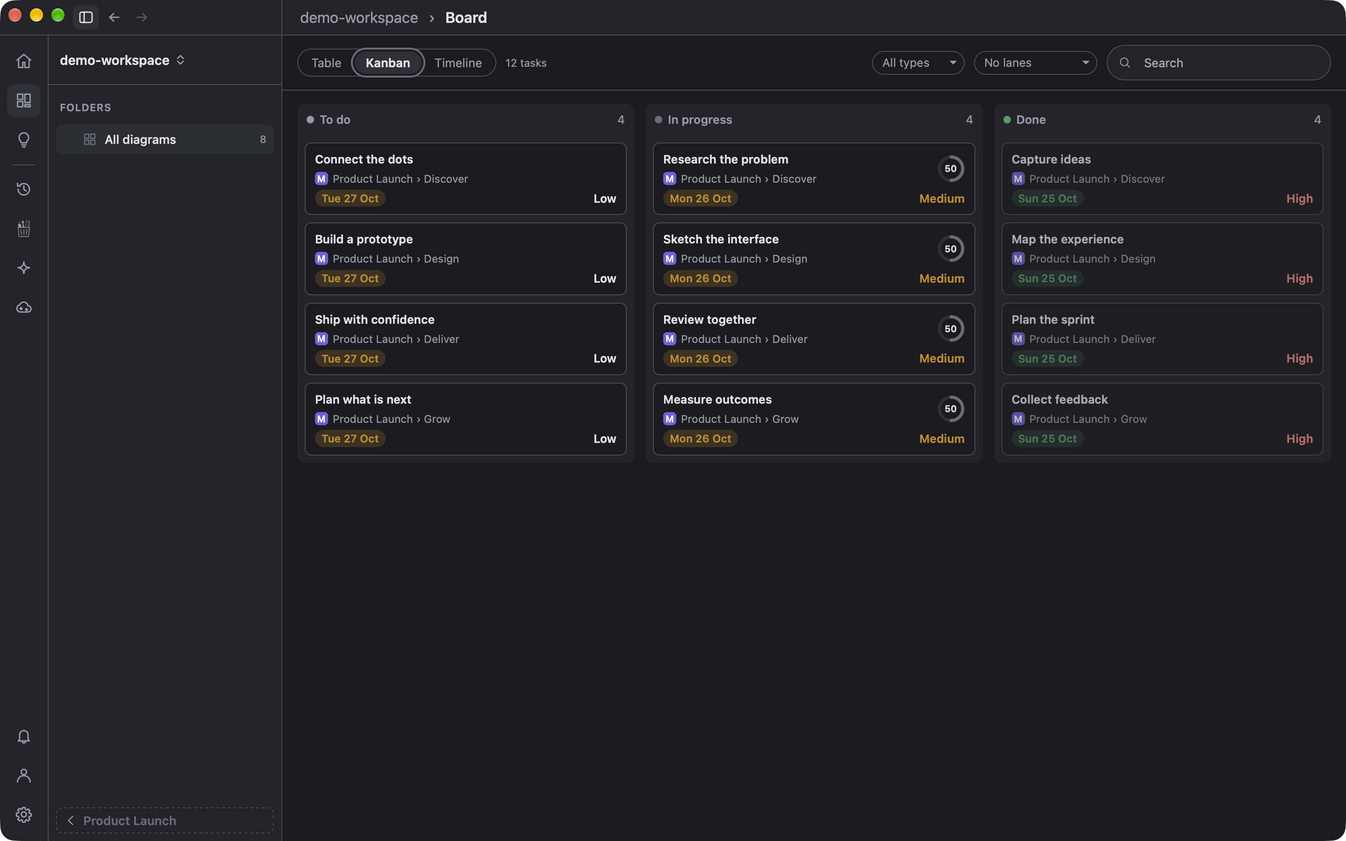Click the Mon 26 Oct date on Review together
The height and width of the screenshot is (841, 1346).
pyautogui.click(x=700, y=358)
